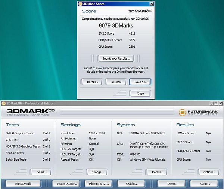Image resolution: width=224 pixels, height=189 pixels.
Task: Click the Results section heading
Action: click(x=185, y=125)
